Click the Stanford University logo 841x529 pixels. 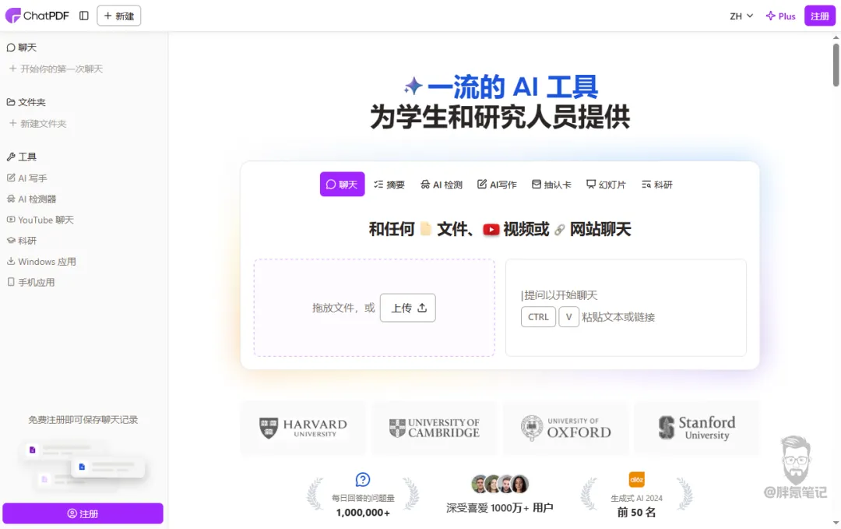pyautogui.click(x=697, y=428)
